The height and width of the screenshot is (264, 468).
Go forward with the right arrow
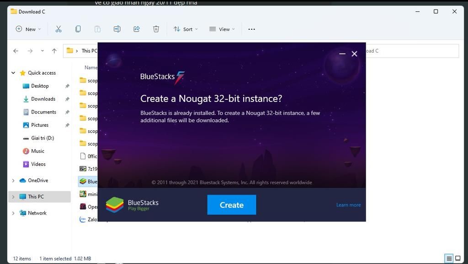(30, 51)
